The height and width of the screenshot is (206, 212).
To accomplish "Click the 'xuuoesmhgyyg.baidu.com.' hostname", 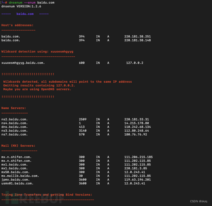I will coord(23,63).
